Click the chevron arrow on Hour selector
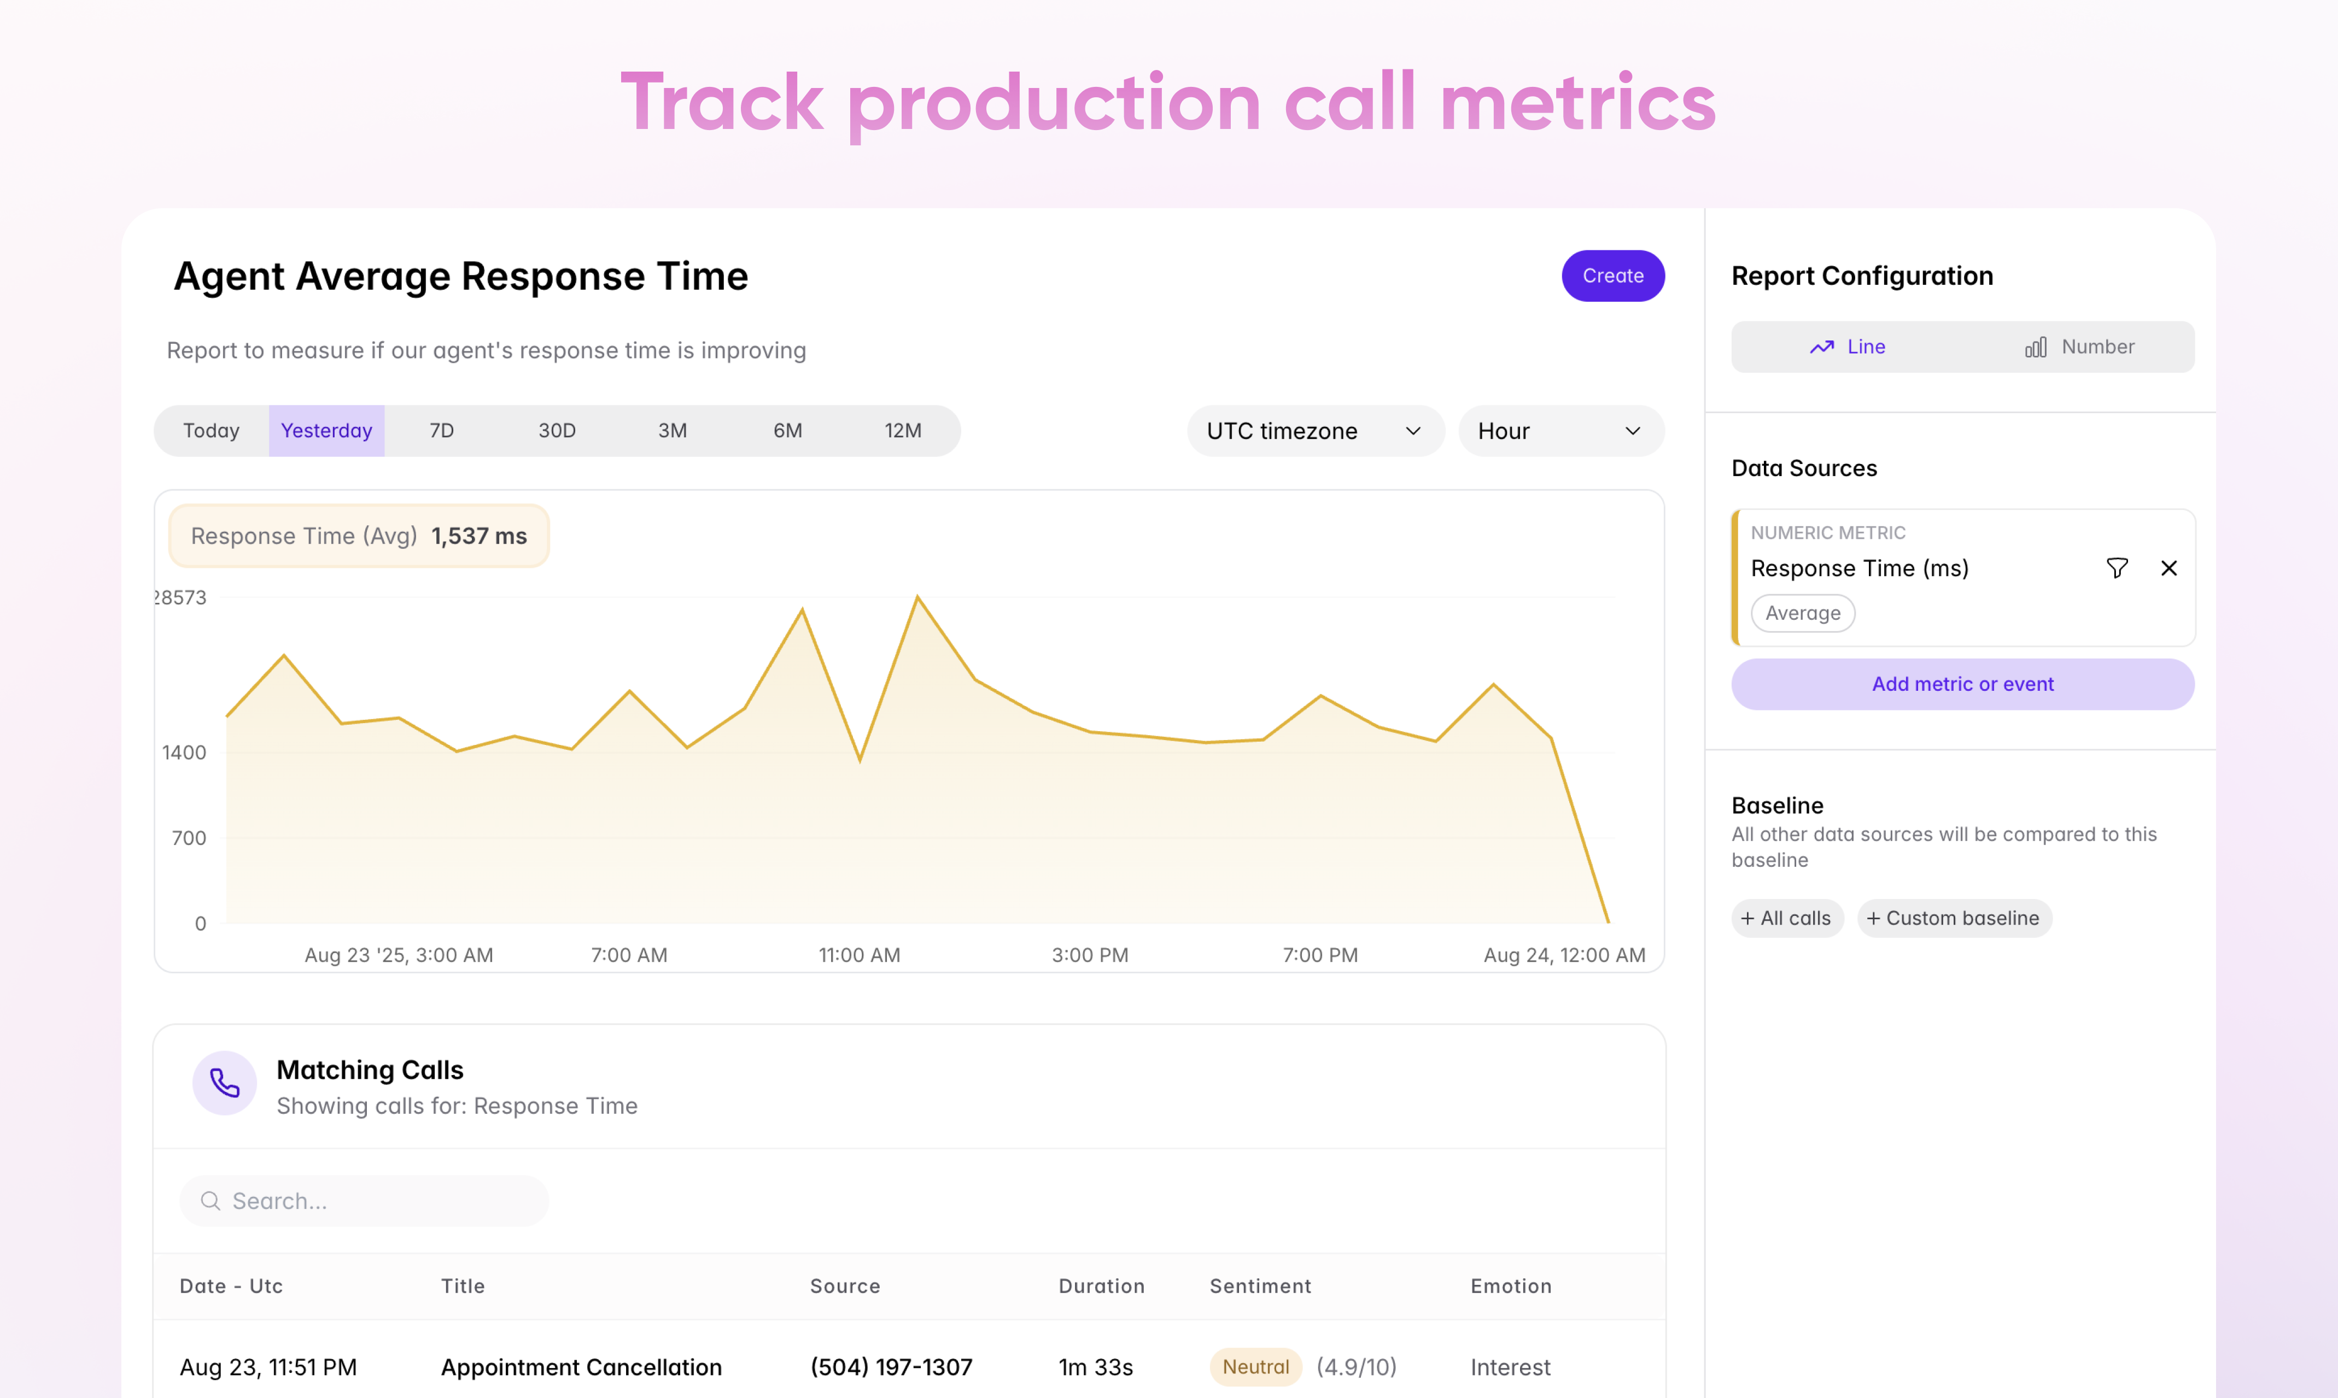 click(1632, 431)
